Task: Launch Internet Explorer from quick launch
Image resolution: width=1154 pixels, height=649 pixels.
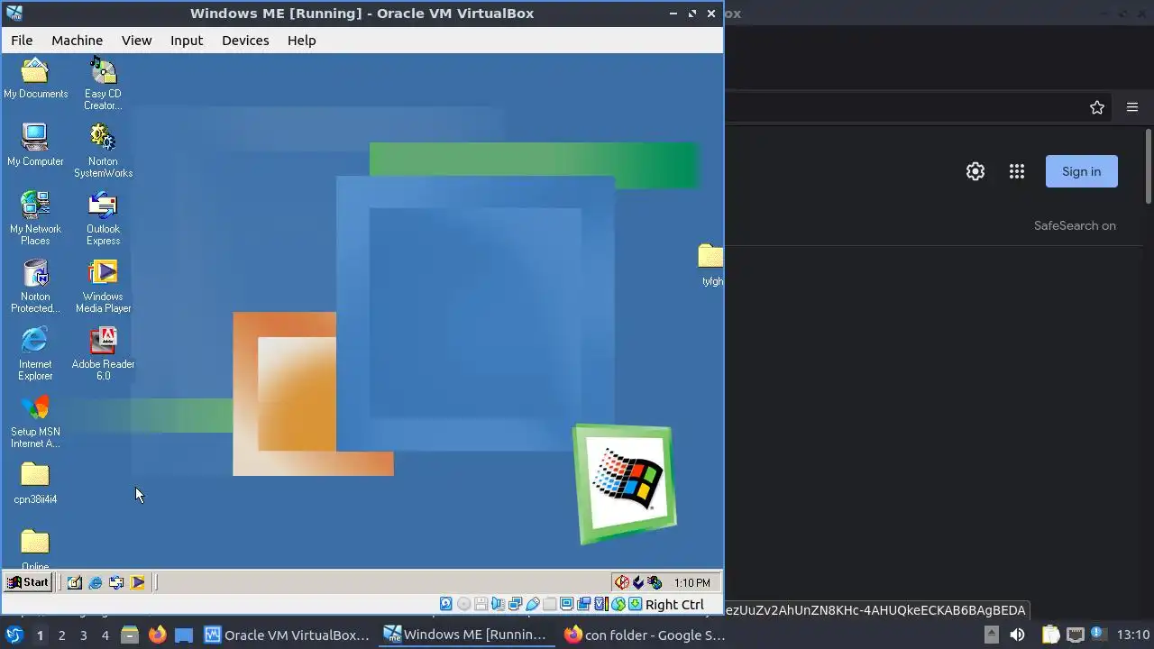Action: click(96, 582)
